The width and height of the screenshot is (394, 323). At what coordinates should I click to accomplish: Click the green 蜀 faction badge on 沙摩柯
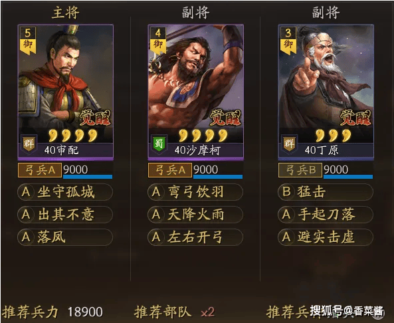(159, 144)
